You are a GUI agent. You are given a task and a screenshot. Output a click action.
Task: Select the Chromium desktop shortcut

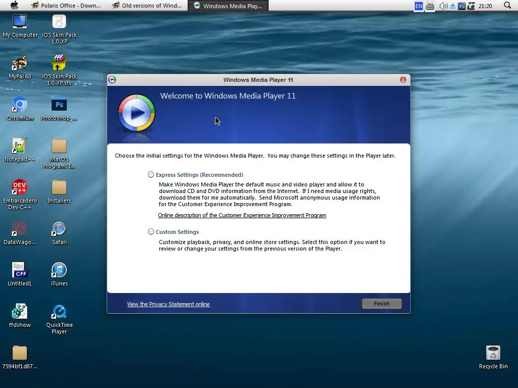tap(20, 109)
